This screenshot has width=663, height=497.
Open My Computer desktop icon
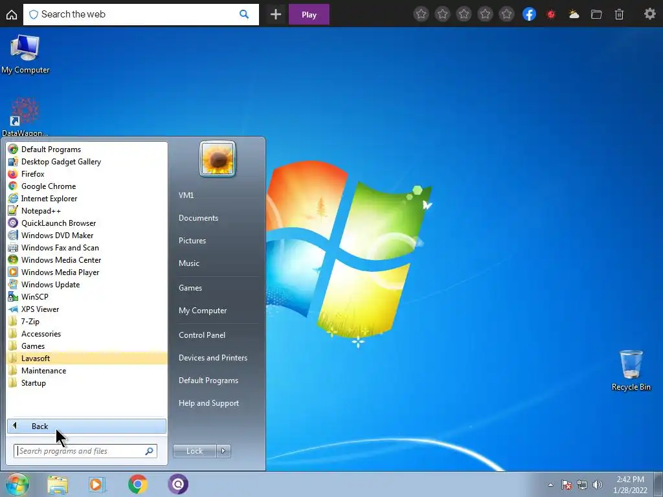pos(25,55)
